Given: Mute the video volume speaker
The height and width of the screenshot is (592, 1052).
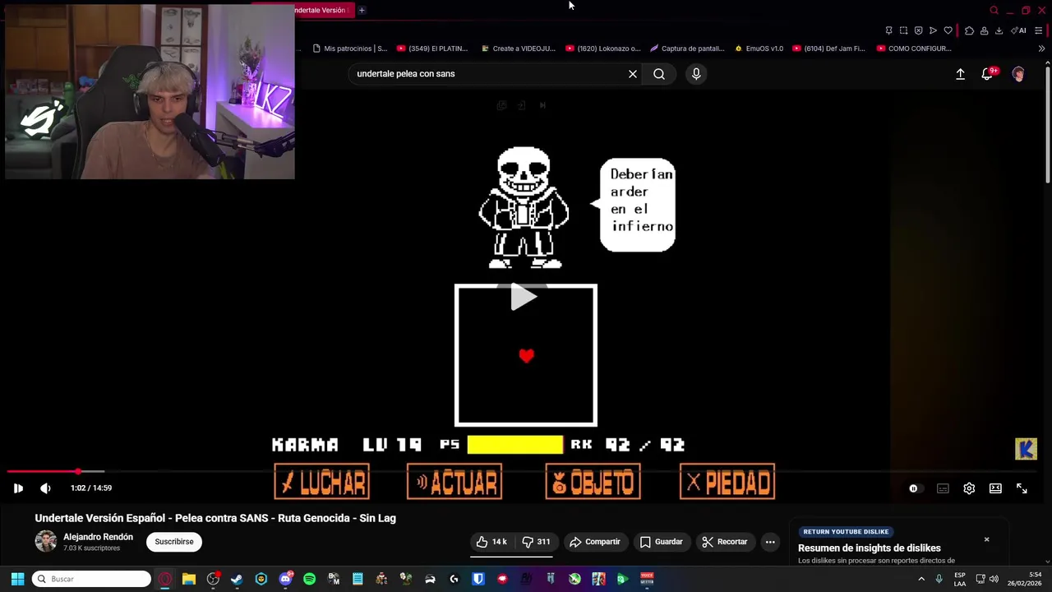Looking at the screenshot, I should [45, 488].
